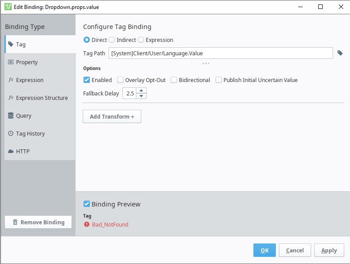The height and width of the screenshot is (264, 350).
Task: Click the HTTP cloud icon
Action: point(11,151)
